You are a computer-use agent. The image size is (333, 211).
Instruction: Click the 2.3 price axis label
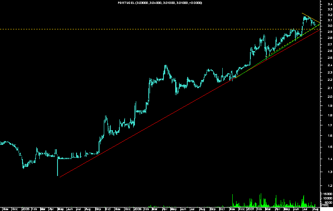[x=330, y=72]
